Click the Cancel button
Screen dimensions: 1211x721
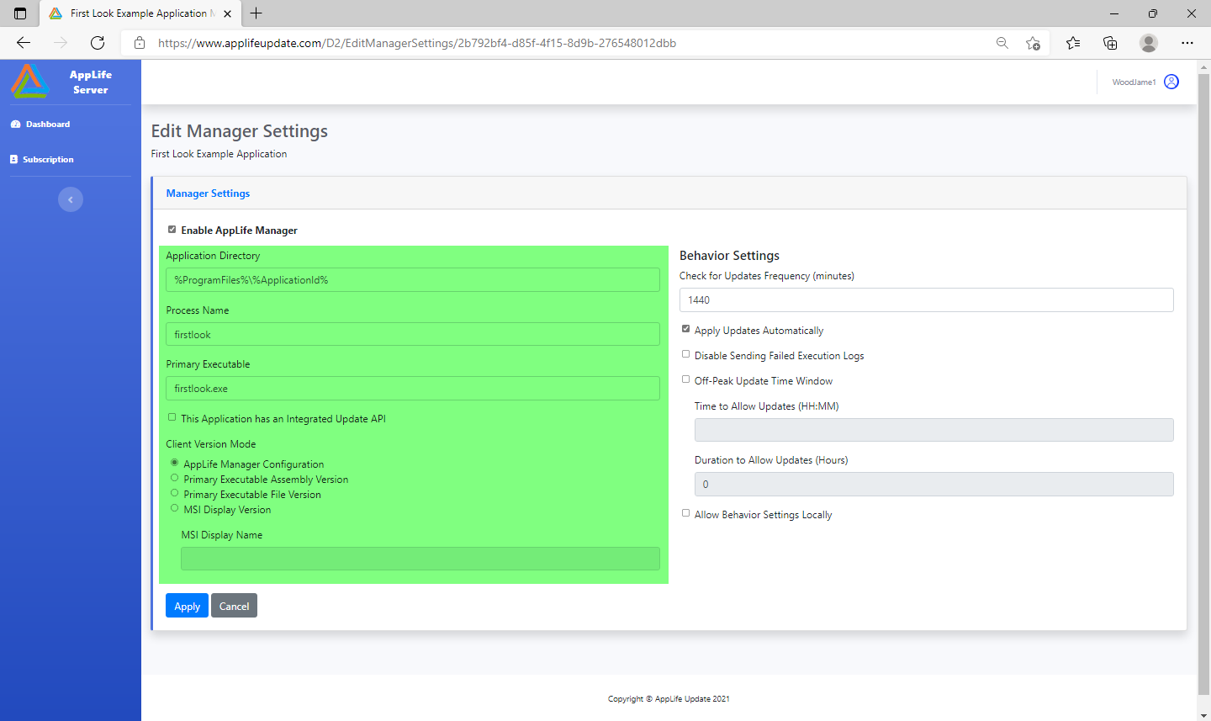[234, 606]
